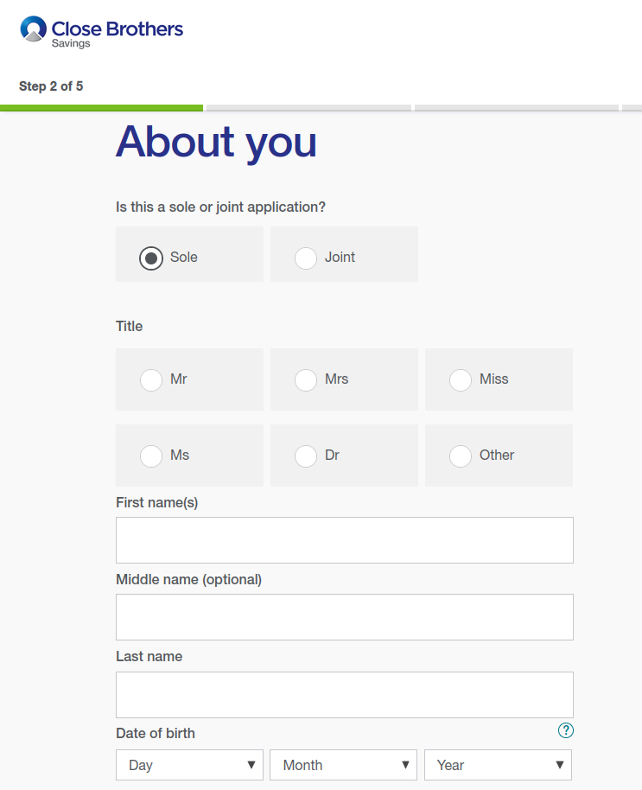Click the Step 2 of 5 indicator
The width and height of the screenshot is (642, 790).
pos(51,86)
